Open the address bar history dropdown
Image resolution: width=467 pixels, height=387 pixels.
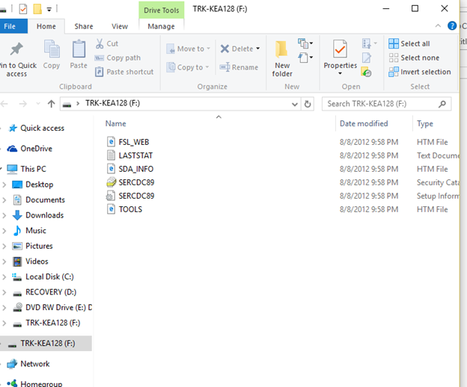pyautogui.click(x=295, y=104)
